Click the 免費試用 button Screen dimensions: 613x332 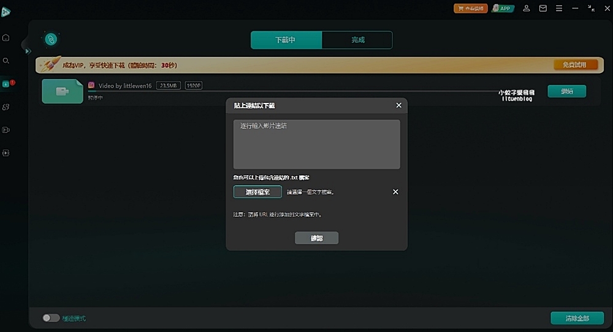pos(576,64)
